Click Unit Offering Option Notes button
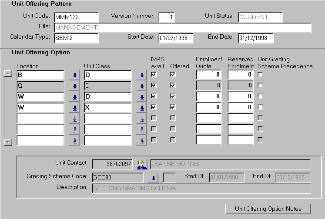325x219 pixels. coord(268,209)
